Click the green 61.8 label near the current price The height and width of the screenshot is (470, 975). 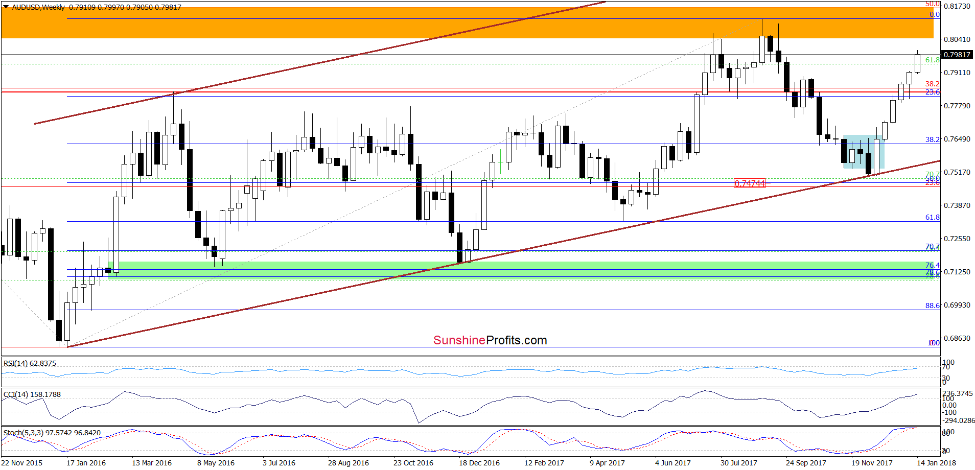click(x=932, y=60)
